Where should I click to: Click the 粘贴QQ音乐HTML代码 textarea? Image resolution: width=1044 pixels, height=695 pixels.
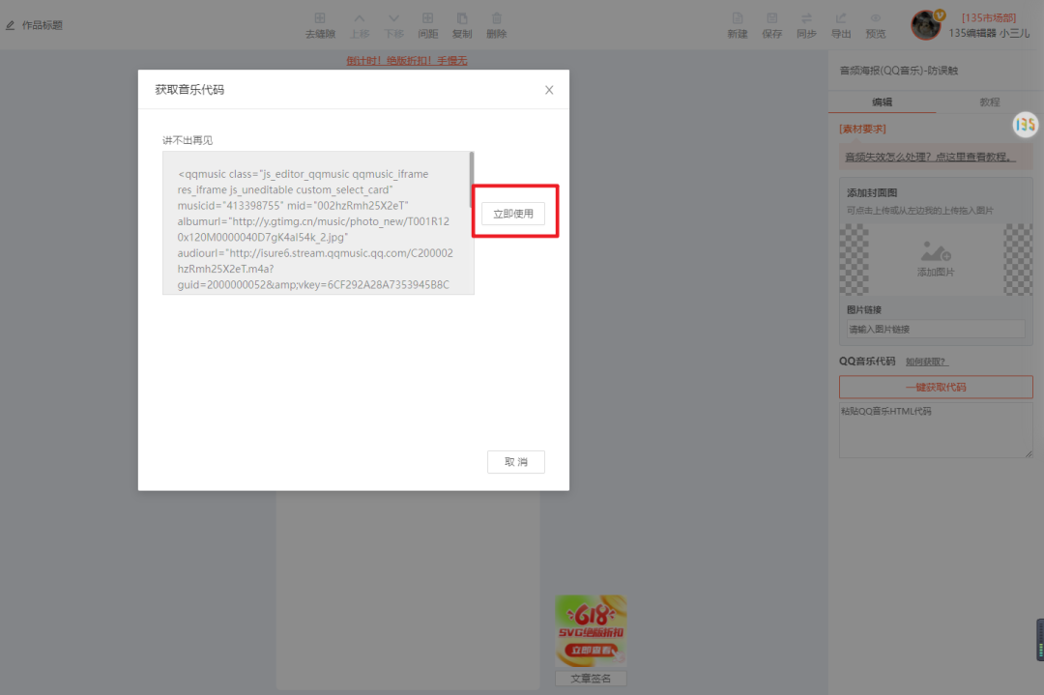[936, 430]
